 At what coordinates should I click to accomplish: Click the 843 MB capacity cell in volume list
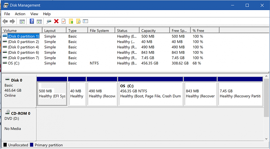[148, 52]
